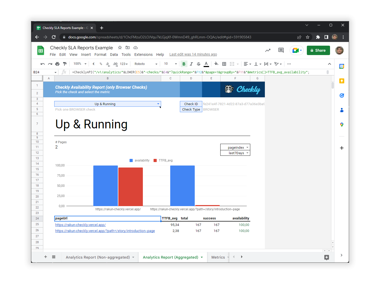The height and width of the screenshot is (287, 378).
Task: Open the Text color picker
Action: click(x=206, y=64)
